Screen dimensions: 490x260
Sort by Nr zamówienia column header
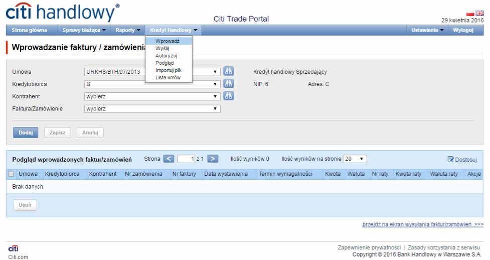(143, 174)
